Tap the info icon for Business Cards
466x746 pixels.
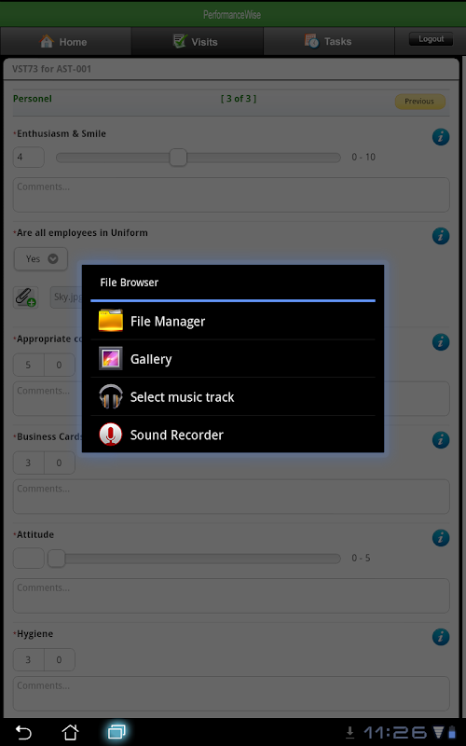pos(441,439)
